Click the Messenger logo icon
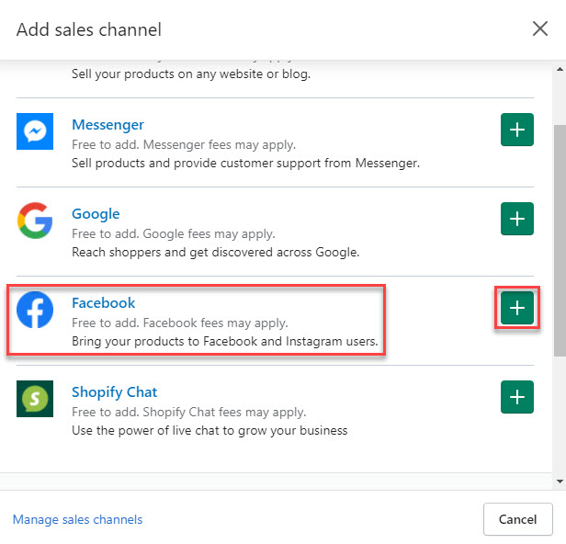Screen dimensions: 566x544 click(x=36, y=131)
